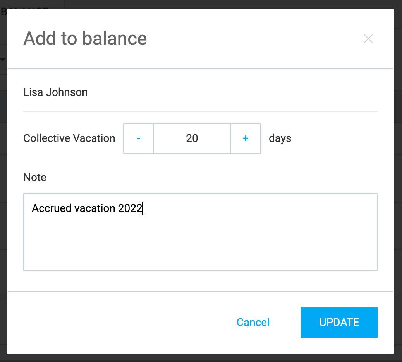Click the Lisa Johnson employee name
Screen dimensions: 402x362
click(55, 92)
